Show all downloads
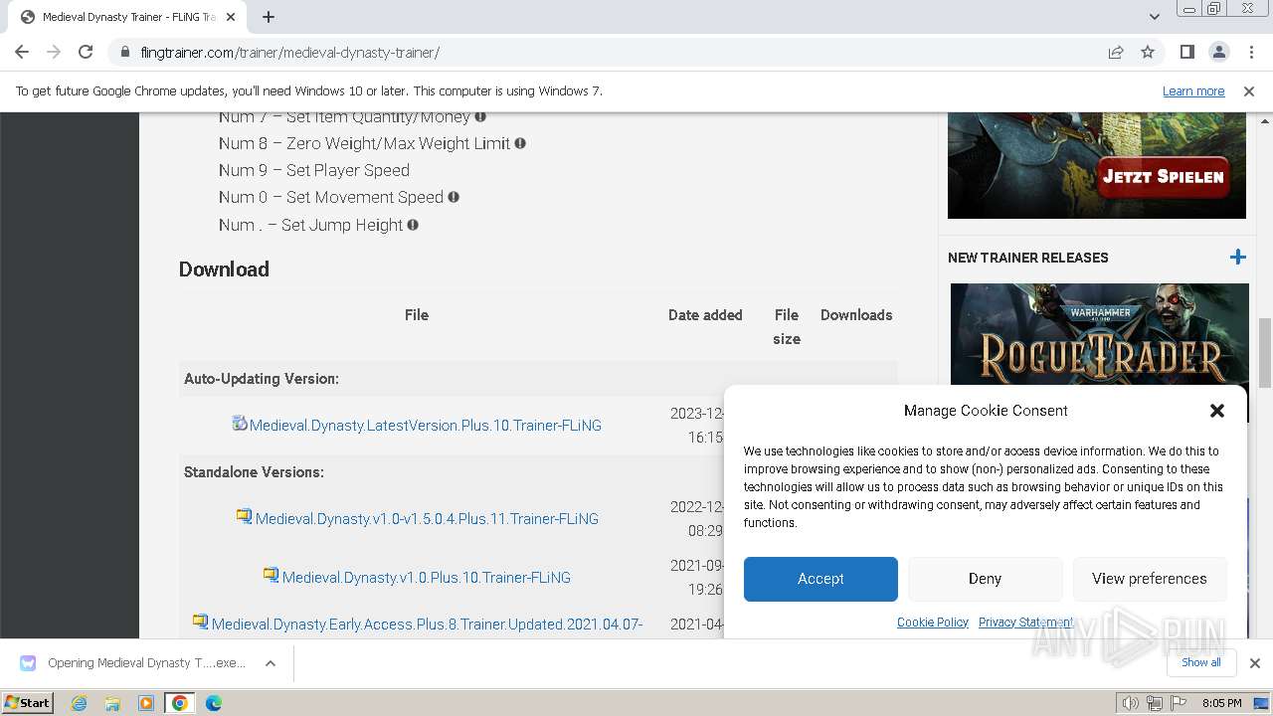Image resolution: width=1273 pixels, height=716 pixels. coord(1201,663)
